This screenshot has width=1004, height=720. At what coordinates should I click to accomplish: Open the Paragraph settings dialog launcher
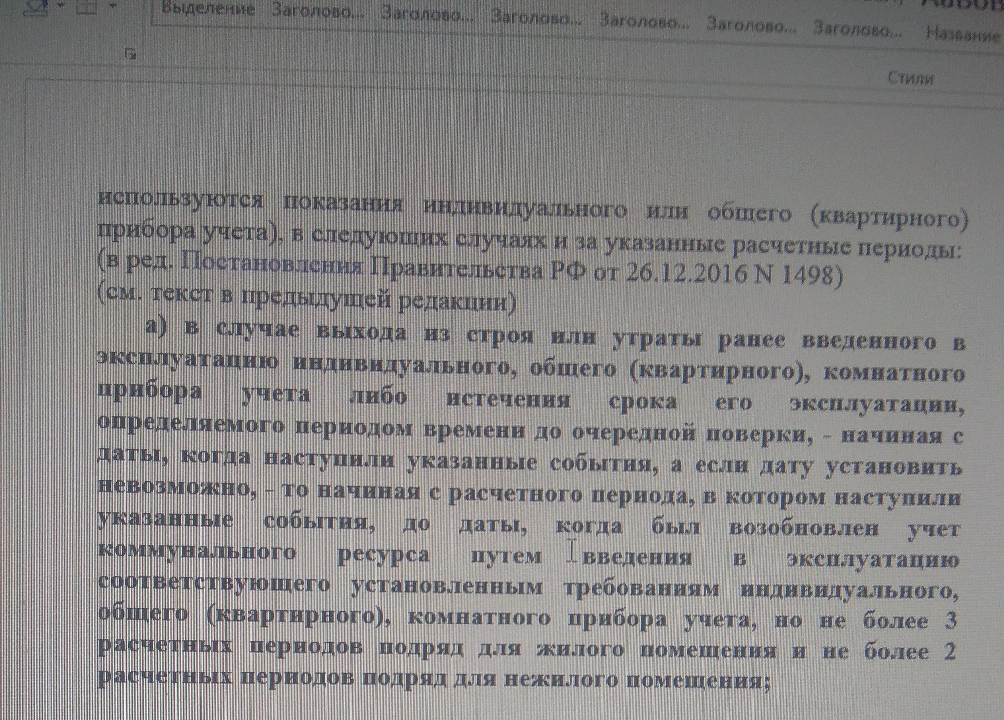[130, 54]
